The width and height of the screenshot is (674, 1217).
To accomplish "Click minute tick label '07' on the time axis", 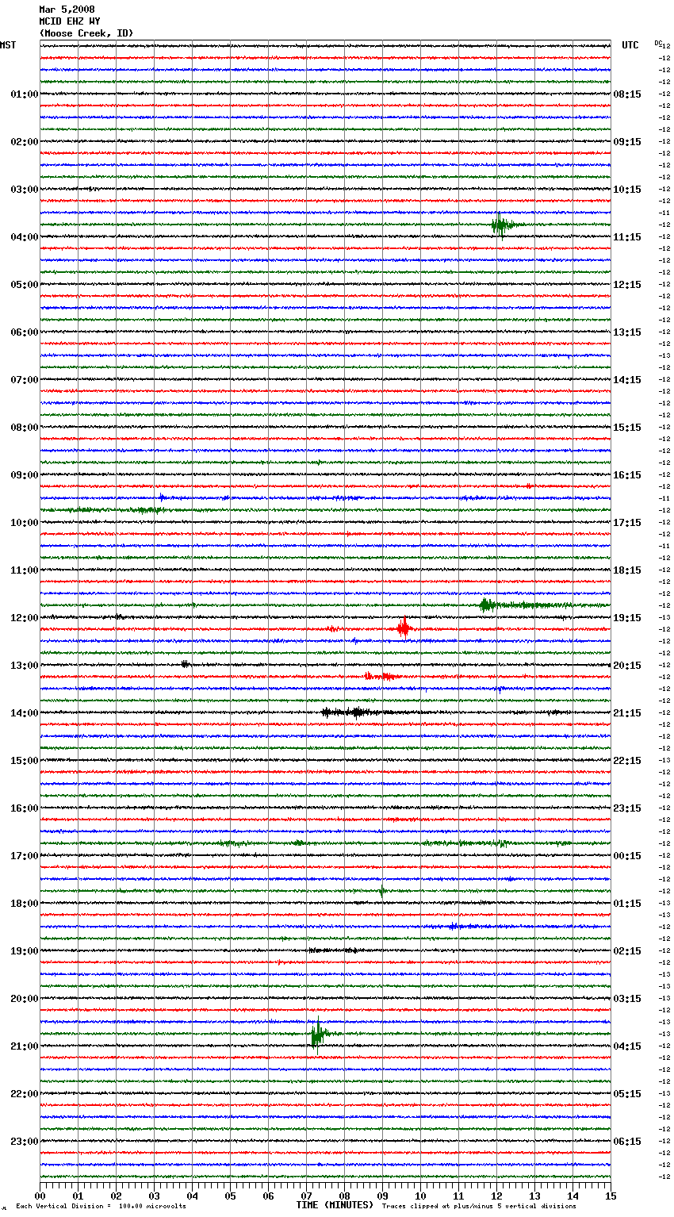I will 307,1196.
